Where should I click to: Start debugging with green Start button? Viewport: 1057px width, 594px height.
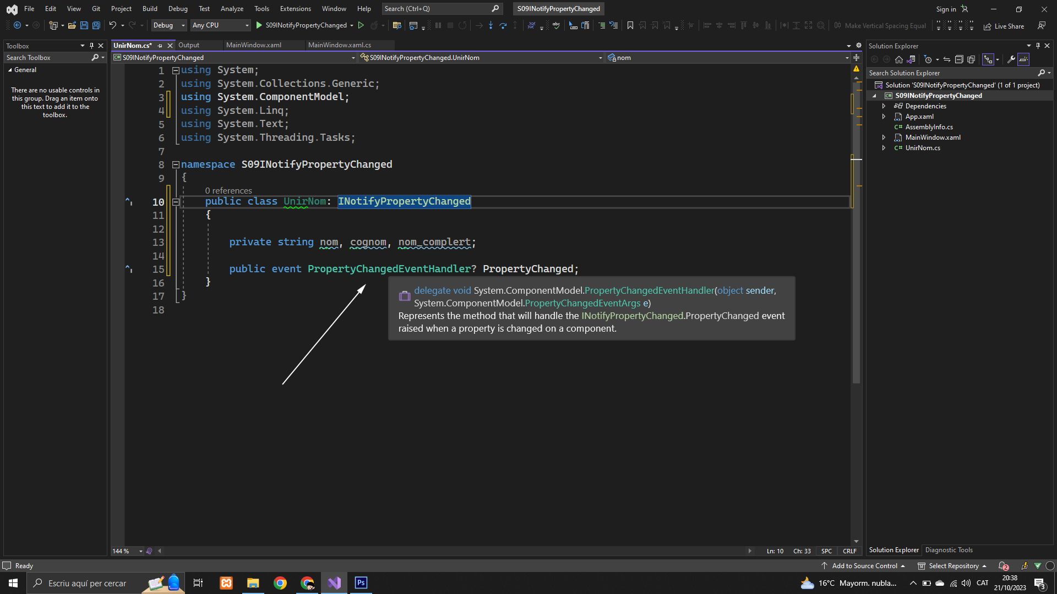pyautogui.click(x=259, y=25)
